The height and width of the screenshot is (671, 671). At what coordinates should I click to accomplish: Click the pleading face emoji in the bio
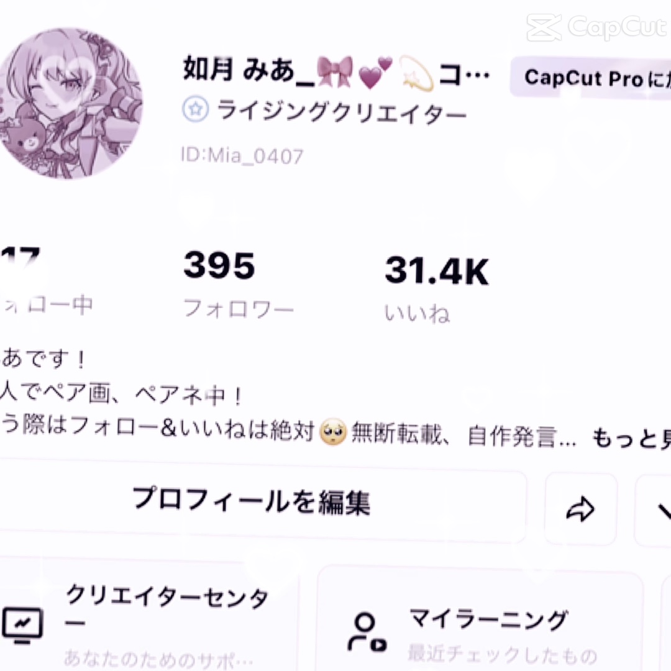coord(333,431)
